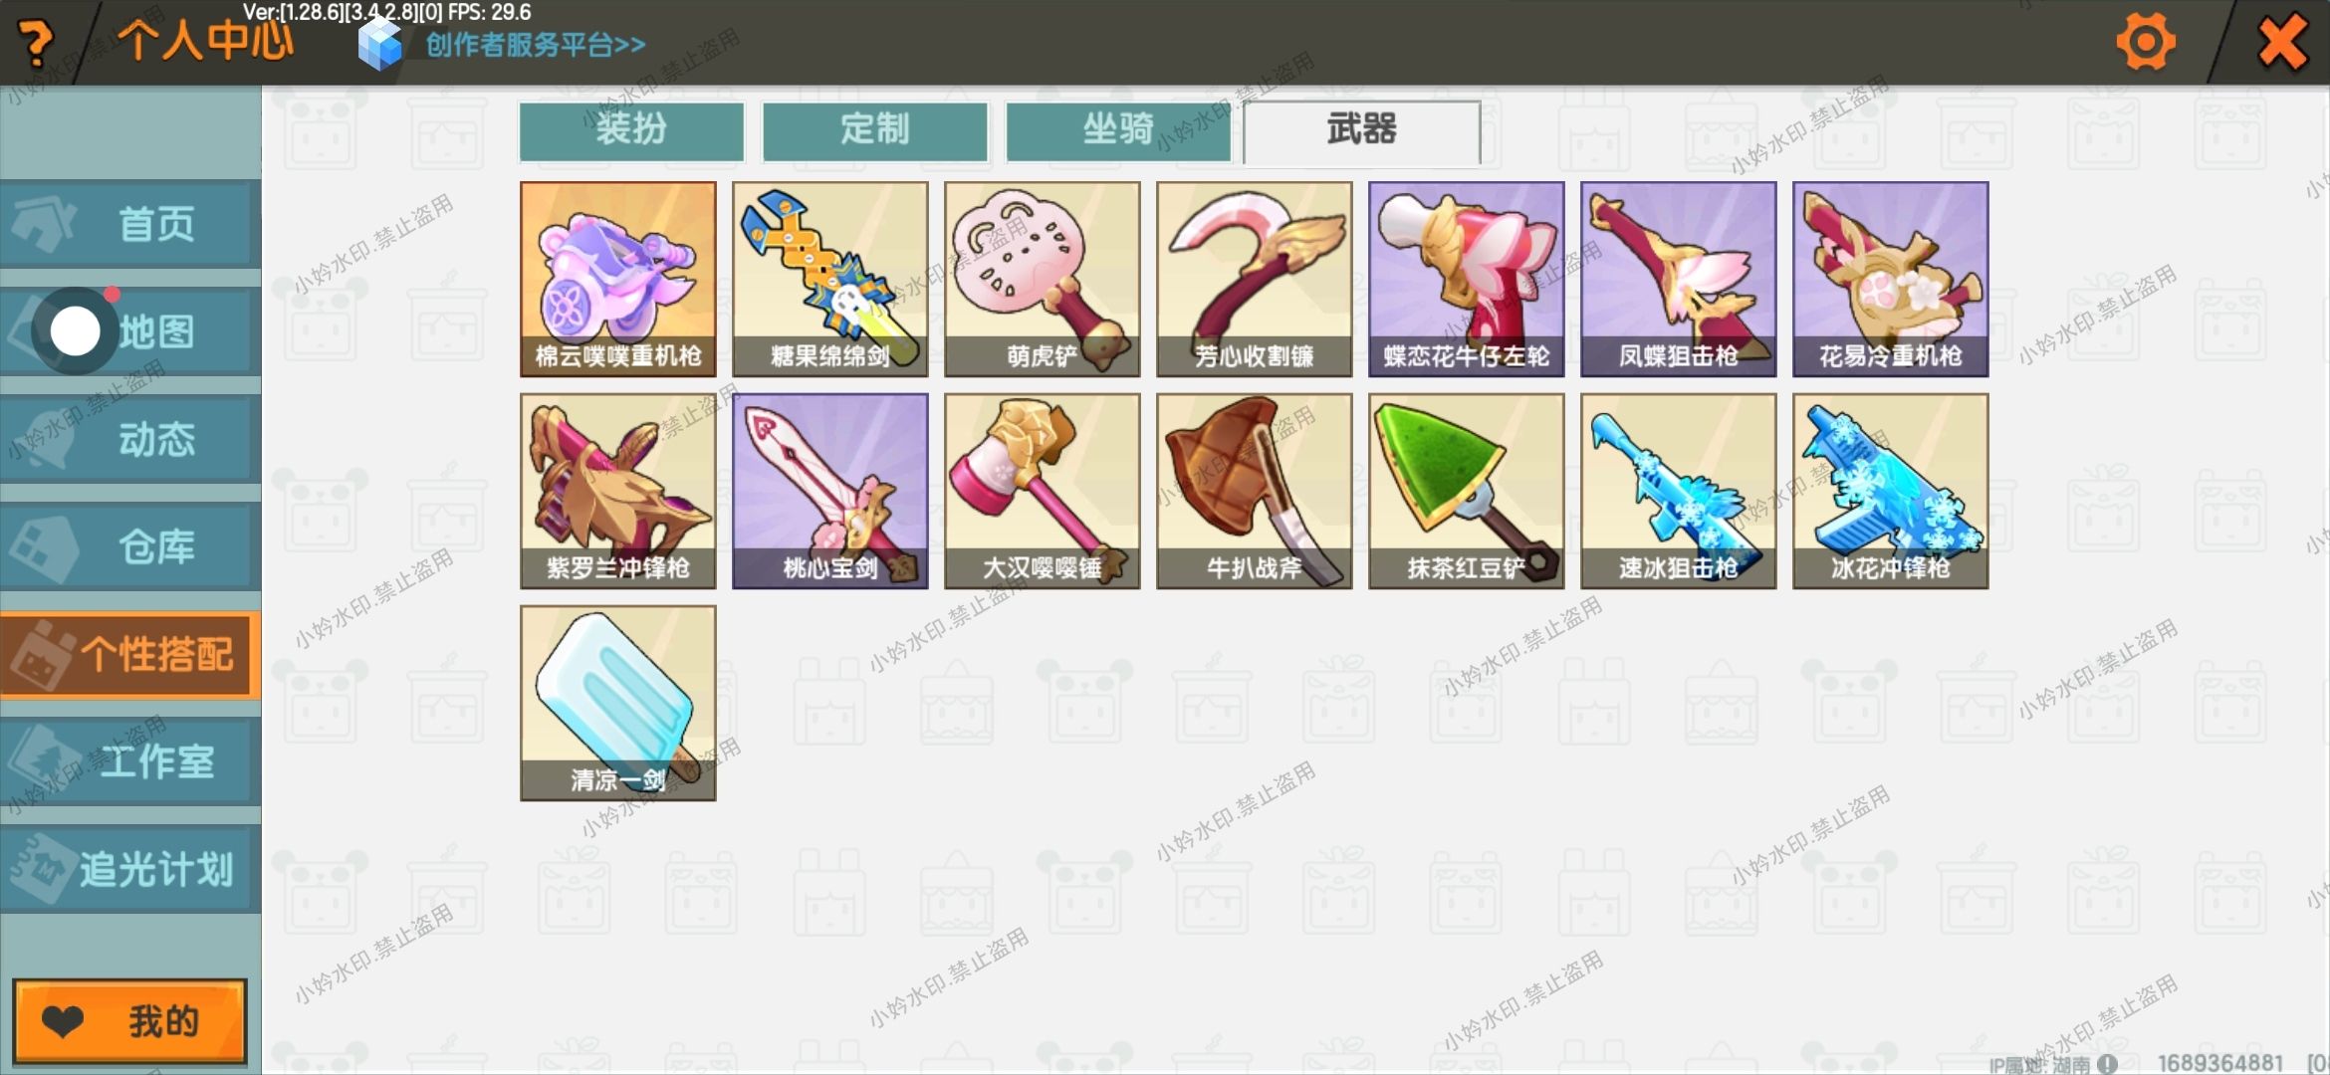Open 仓库 in the sidebar
2330x1075 pixels.
130,546
